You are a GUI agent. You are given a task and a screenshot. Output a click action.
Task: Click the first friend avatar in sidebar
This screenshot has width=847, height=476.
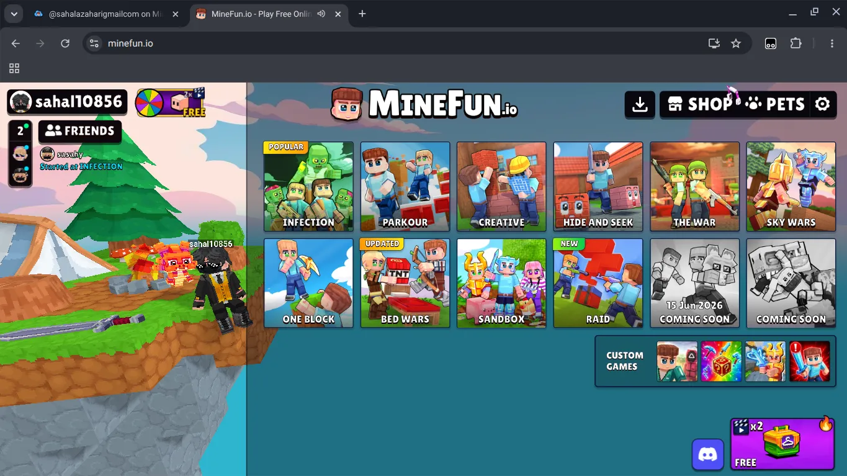coord(20,153)
